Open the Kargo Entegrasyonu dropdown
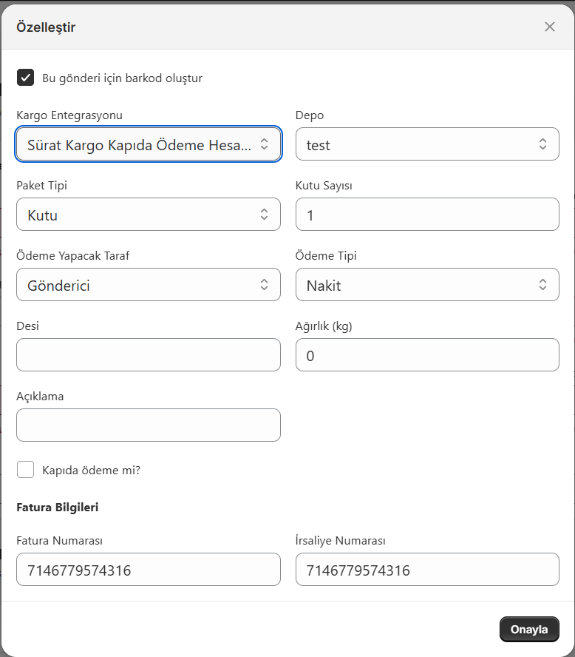 click(x=148, y=144)
